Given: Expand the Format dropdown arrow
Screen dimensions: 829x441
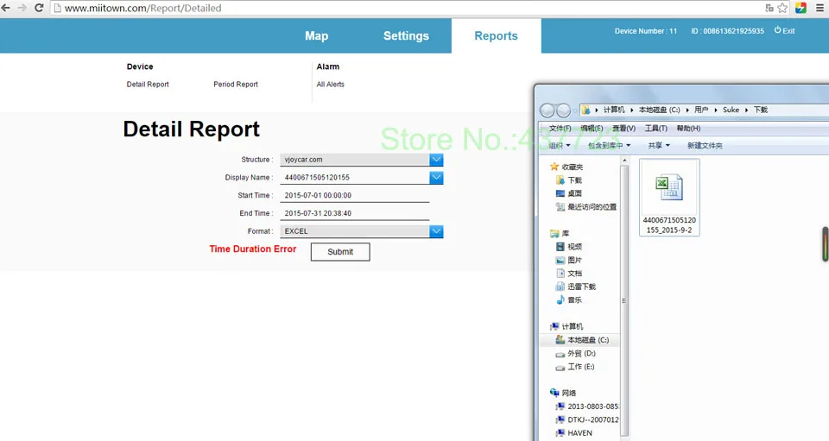Looking at the screenshot, I should click(436, 231).
